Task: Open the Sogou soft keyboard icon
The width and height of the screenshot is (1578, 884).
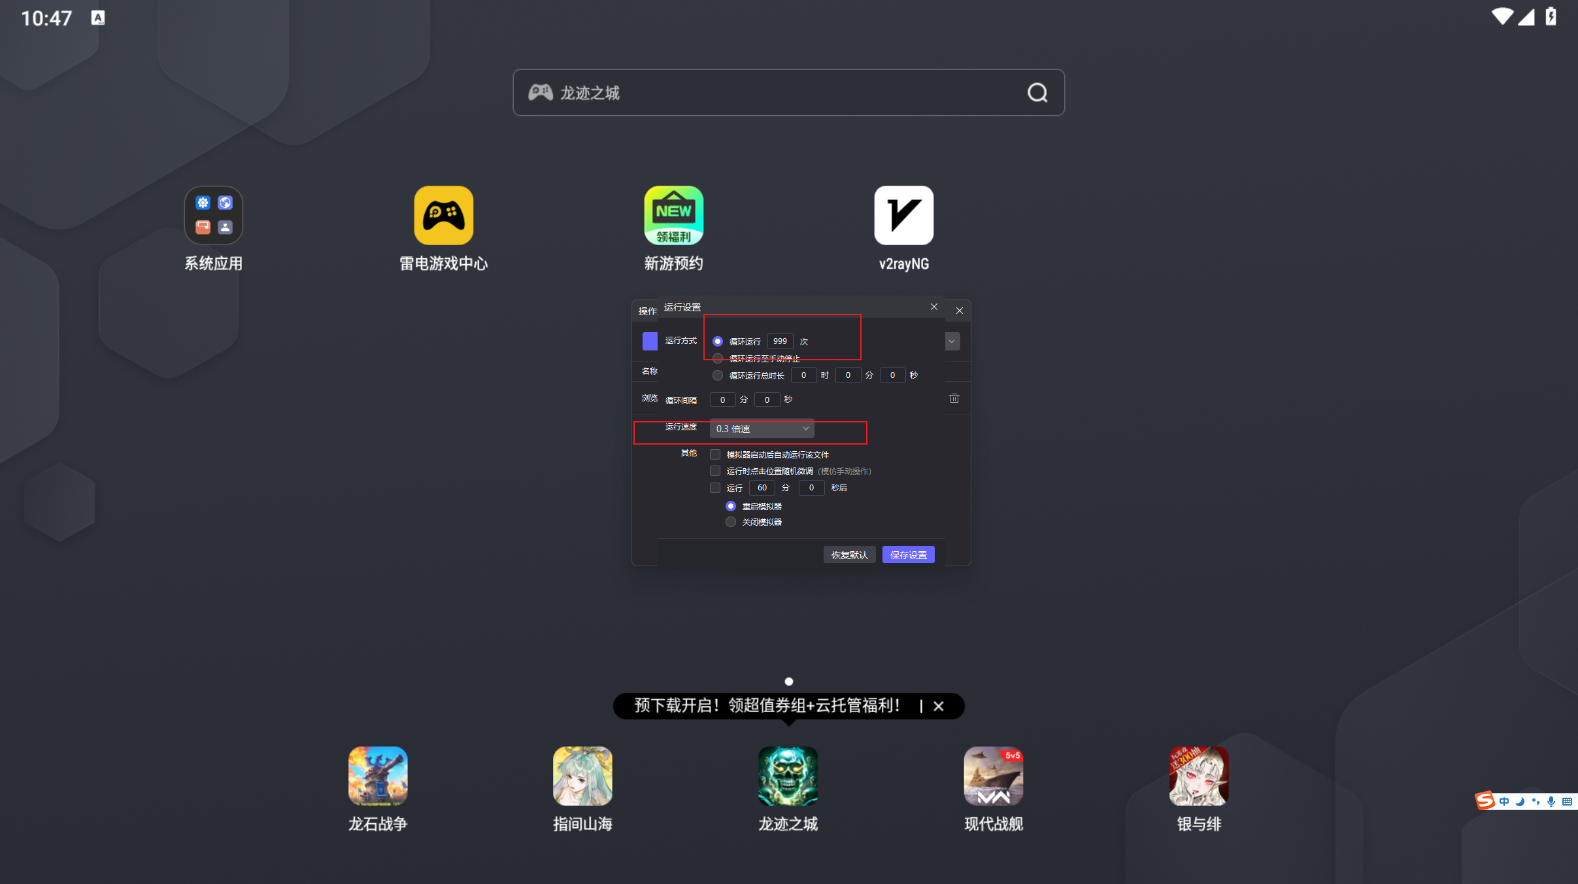Action: 1567,802
